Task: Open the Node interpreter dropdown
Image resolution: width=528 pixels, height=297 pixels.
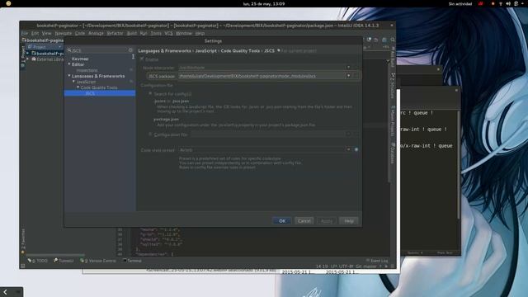Action: tap(348, 68)
